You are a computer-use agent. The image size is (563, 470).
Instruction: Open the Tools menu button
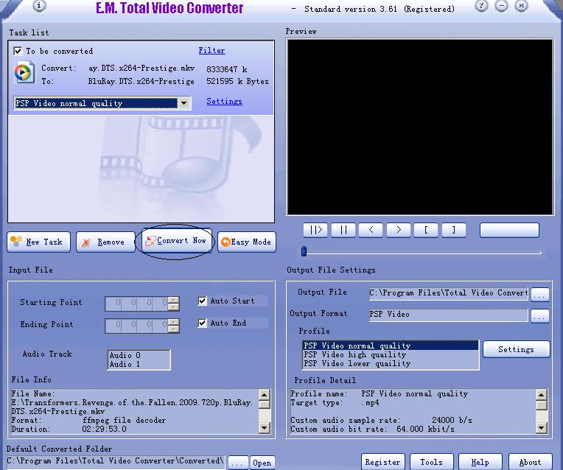(x=432, y=462)
